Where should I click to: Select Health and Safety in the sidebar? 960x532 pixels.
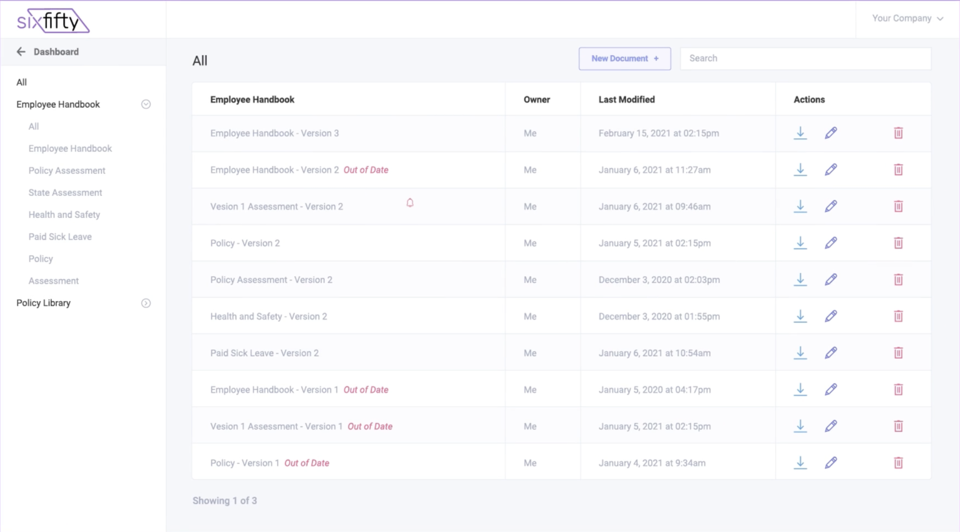(64, 214)
